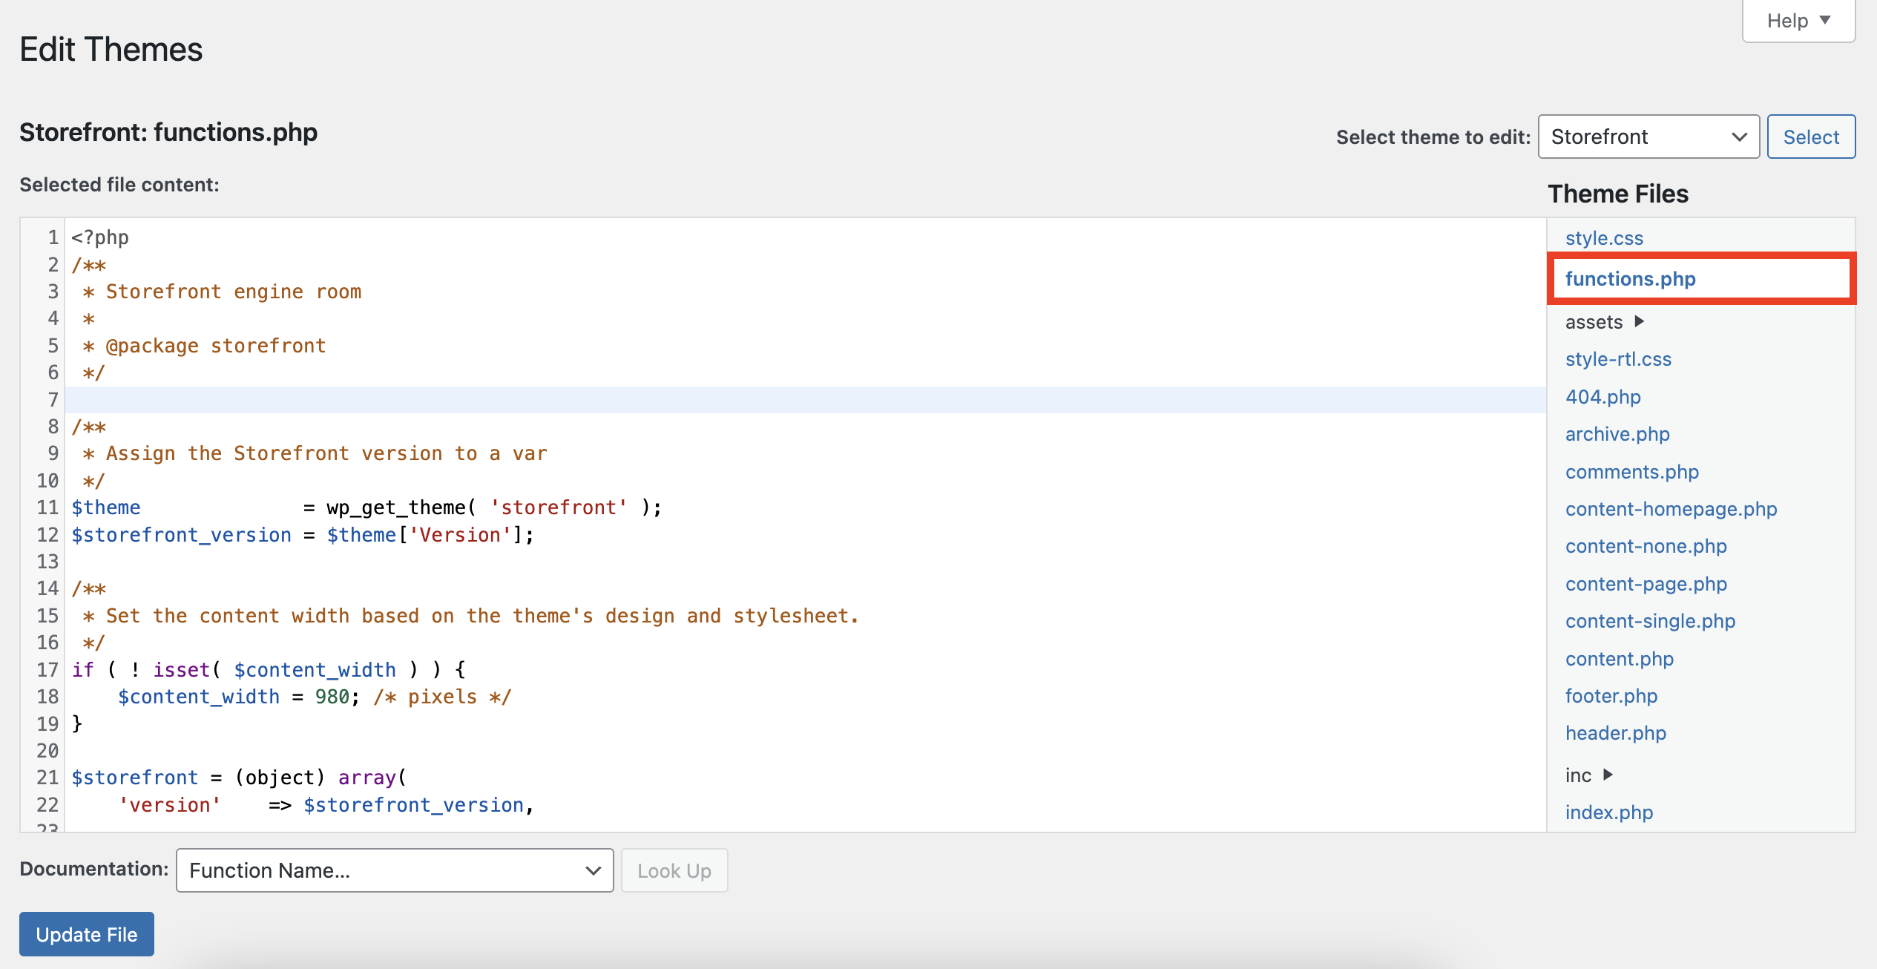This screenshot has width=1877, height=969.
Task: Open style.css in Theme Files
Action: [x=1604, y=238]
